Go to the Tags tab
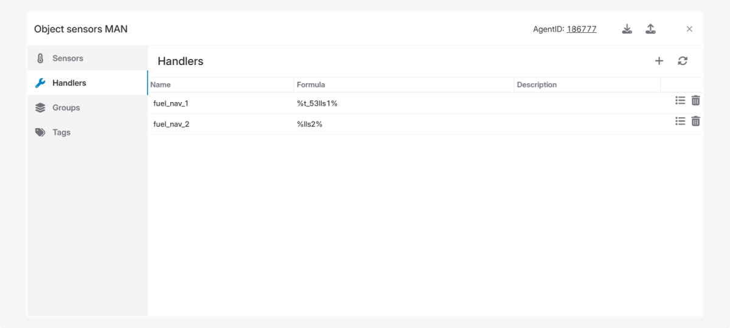Image resolution: width=730 pixels, height=328 pixels. [x=61, y=132]
